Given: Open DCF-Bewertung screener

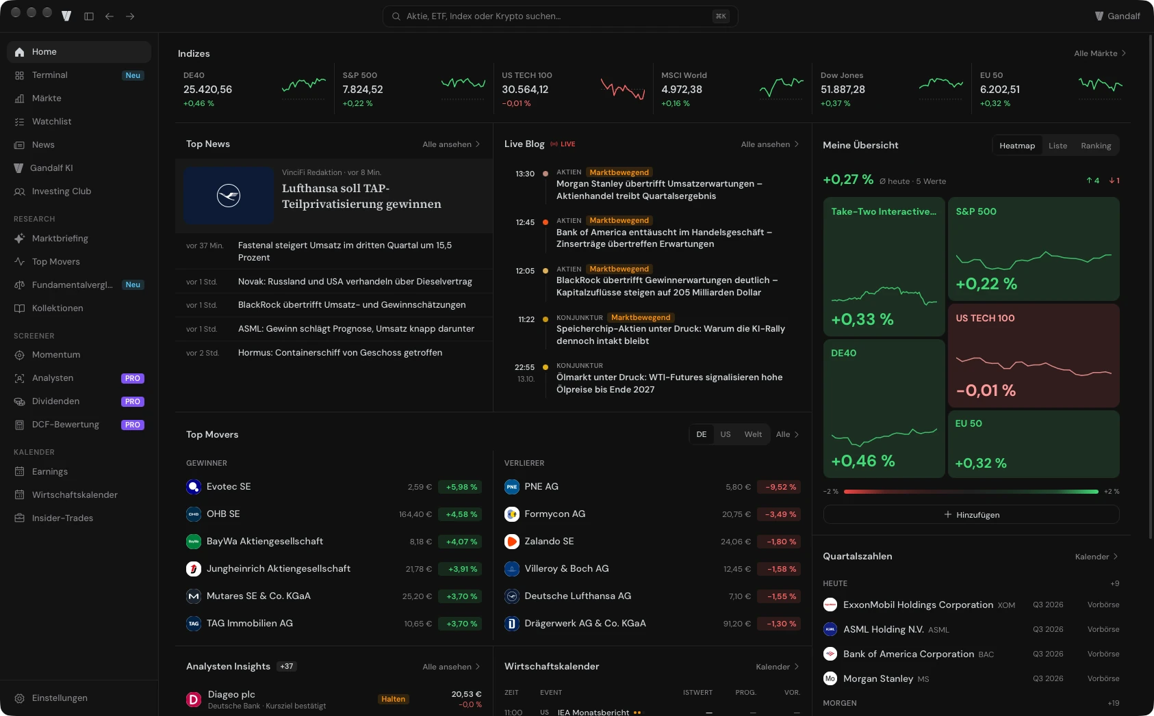Looking at the screenshot, I should [x=79, y=425].
